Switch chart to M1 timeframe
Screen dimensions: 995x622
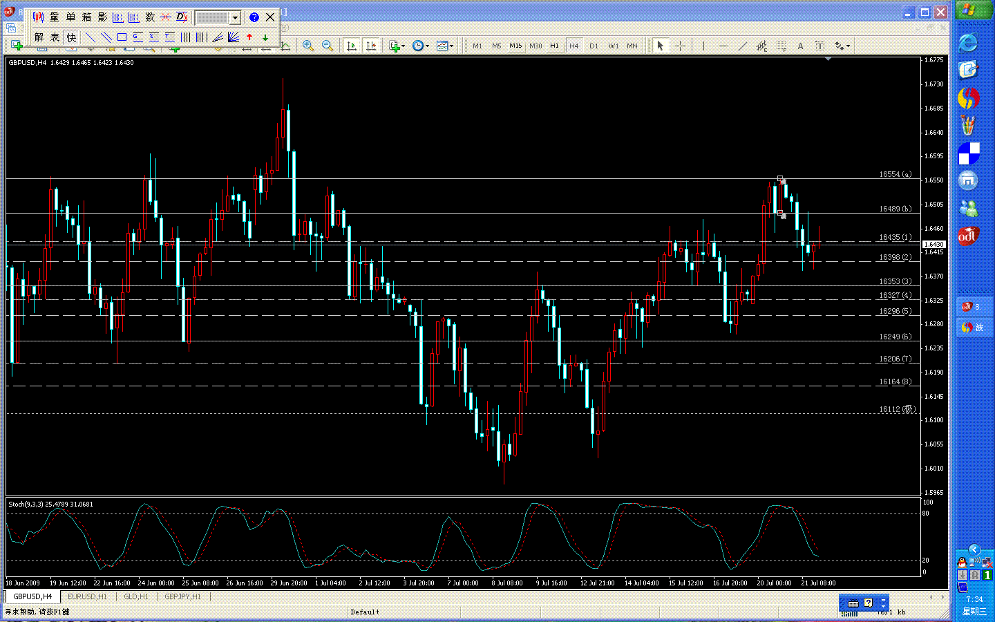[477, 46]
